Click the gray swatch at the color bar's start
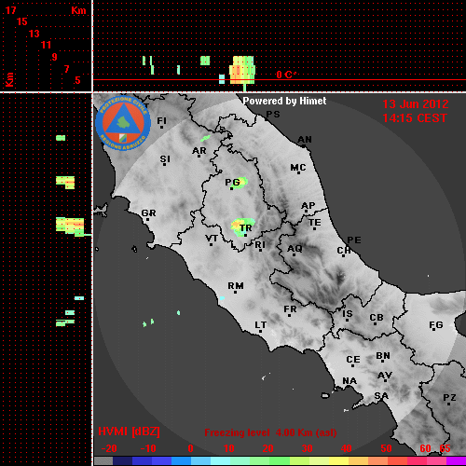This screenshot has width=466, height=466. pos(103,460)
